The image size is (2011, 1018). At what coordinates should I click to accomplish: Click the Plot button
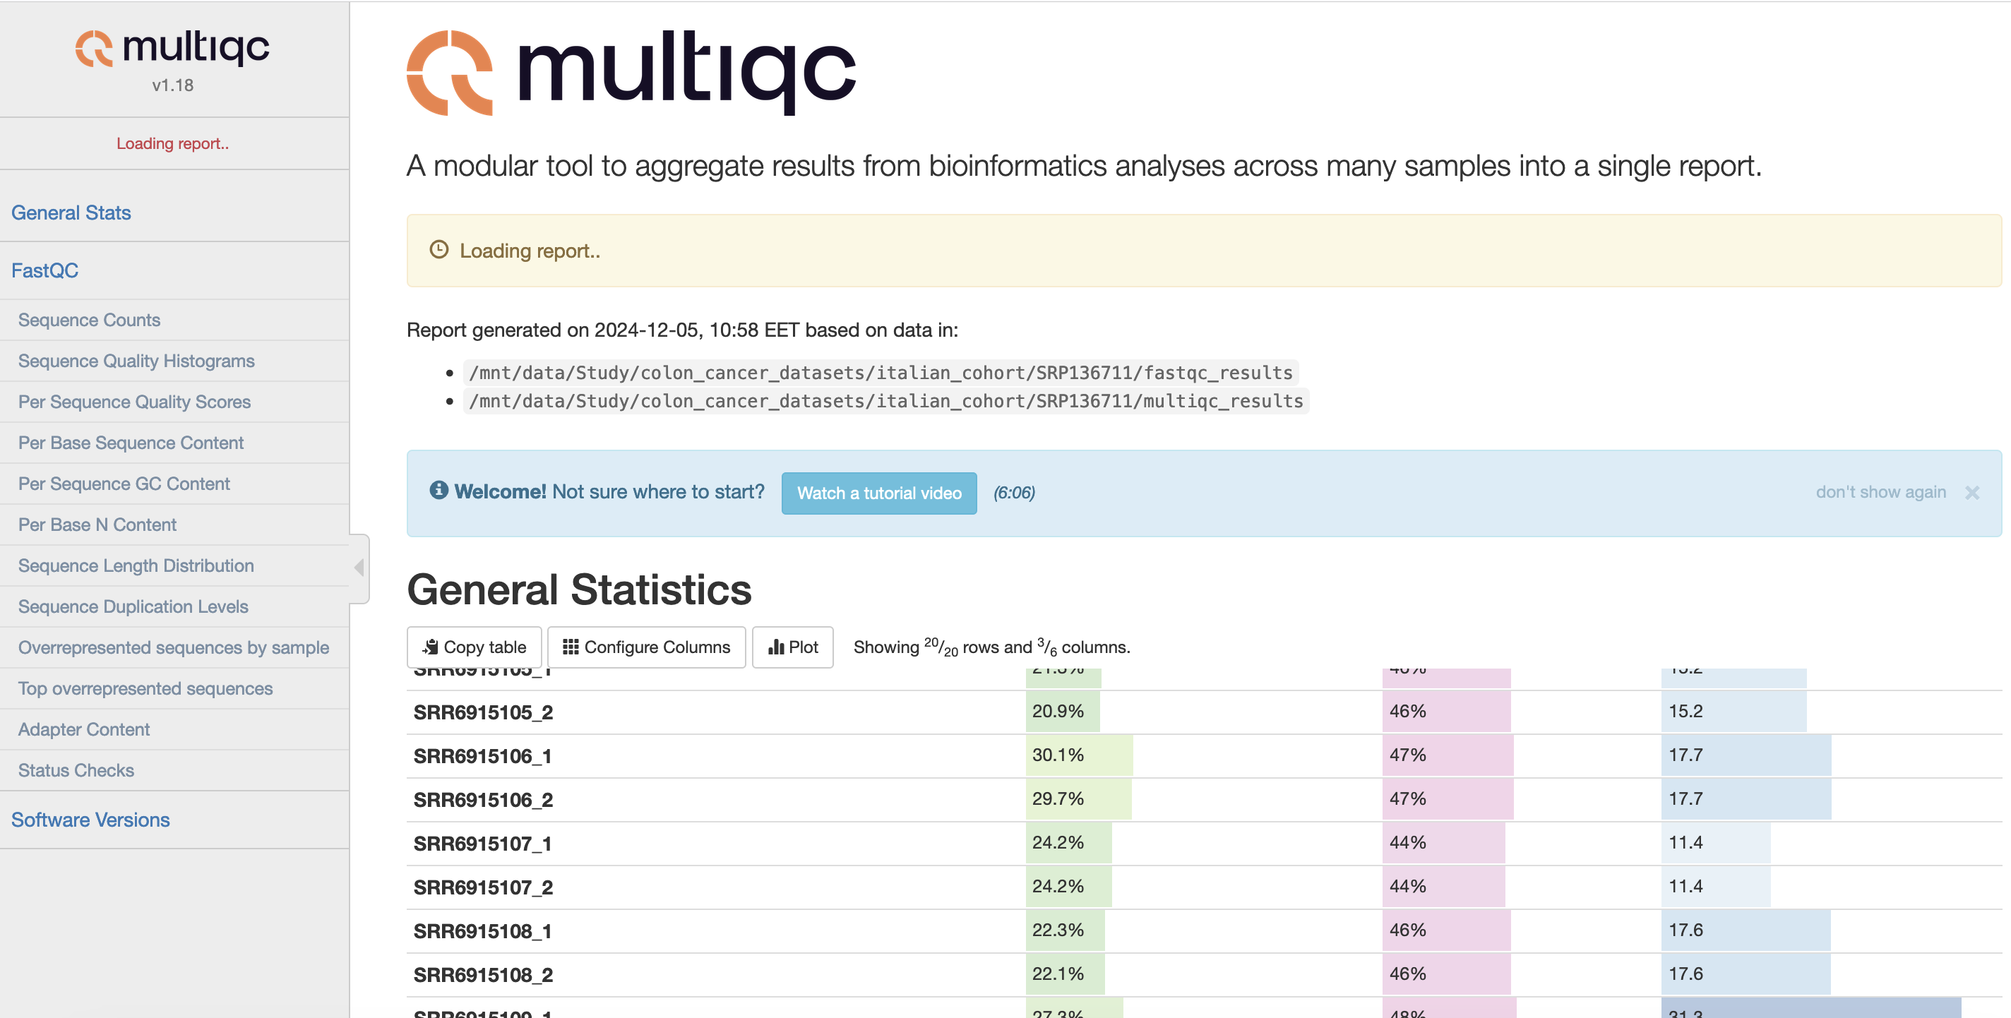tap(792, 647)
